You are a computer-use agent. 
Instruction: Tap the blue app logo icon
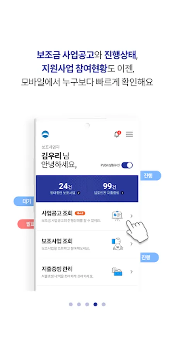point(45,134)
